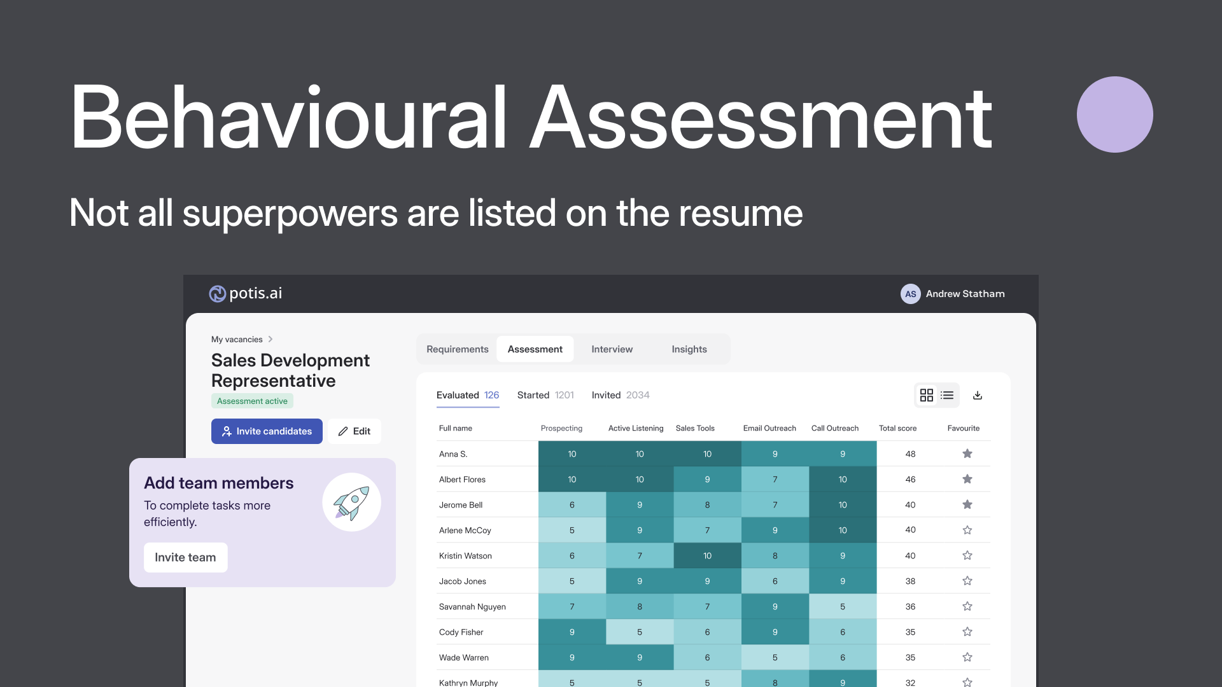Click the Invite team button
The width and height of the screenshot is (1222, 687).
[x=185, y=557]
